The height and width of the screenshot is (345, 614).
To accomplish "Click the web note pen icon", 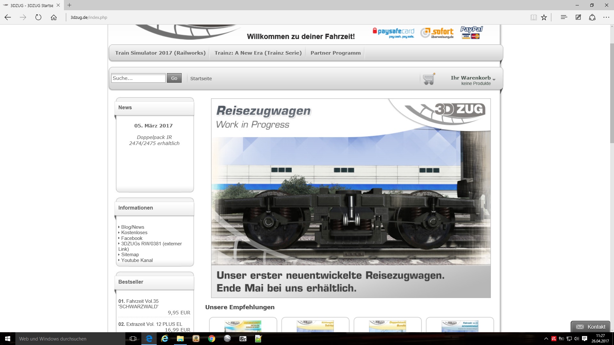I will point(578,18).
